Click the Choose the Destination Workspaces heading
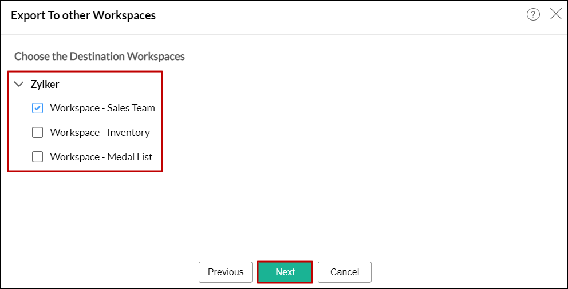The width and height of the screenshot is (568, 289). tap(100, 57)
